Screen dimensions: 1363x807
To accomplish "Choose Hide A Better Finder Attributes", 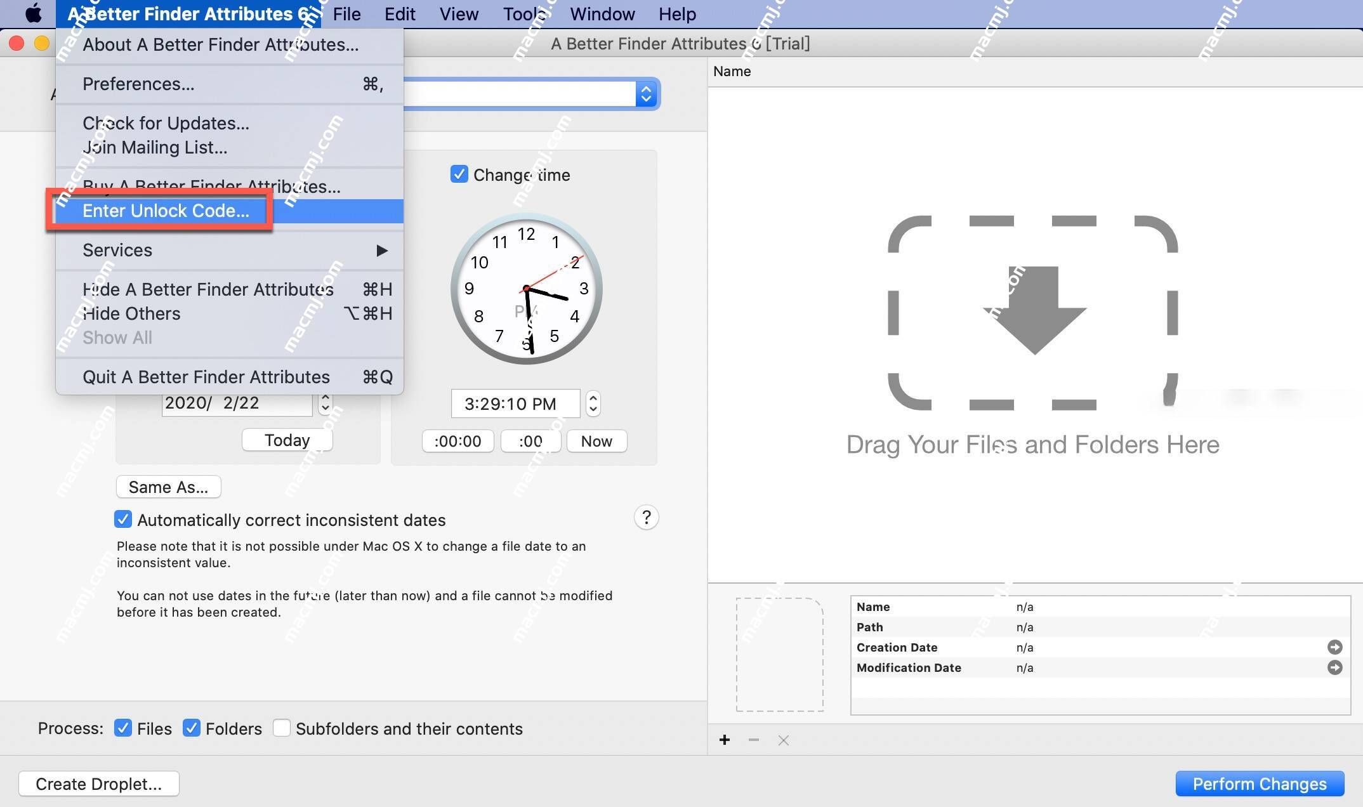I will [x=230, y=289].
